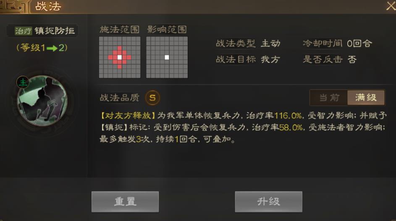Click white center cell in 施法范围 grid
This screenshot has width=396, height=221.
[119, 57]
